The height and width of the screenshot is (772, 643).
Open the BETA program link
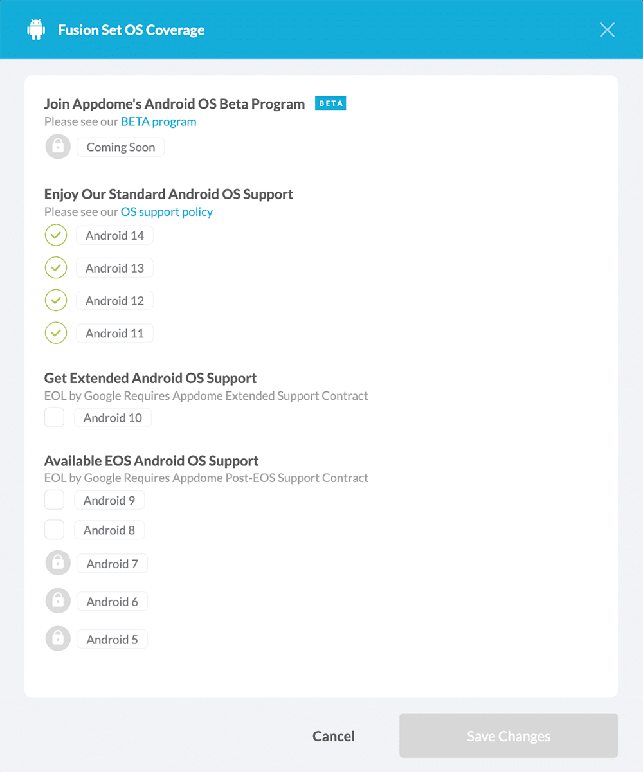click(x=158, y=121)
